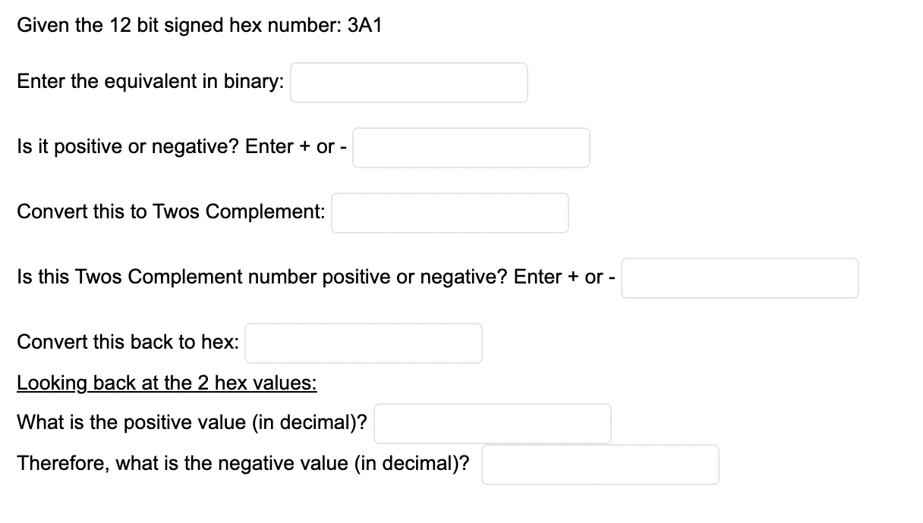Click the Enter + or - text after Twos Complement question

(x=565, y=277)
